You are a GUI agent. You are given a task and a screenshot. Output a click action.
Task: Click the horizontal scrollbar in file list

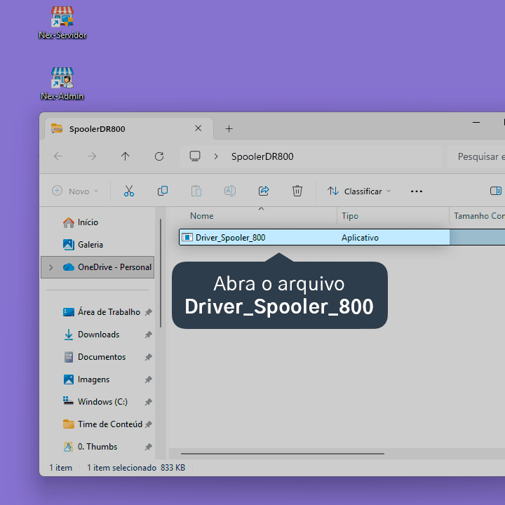point(283,454)
